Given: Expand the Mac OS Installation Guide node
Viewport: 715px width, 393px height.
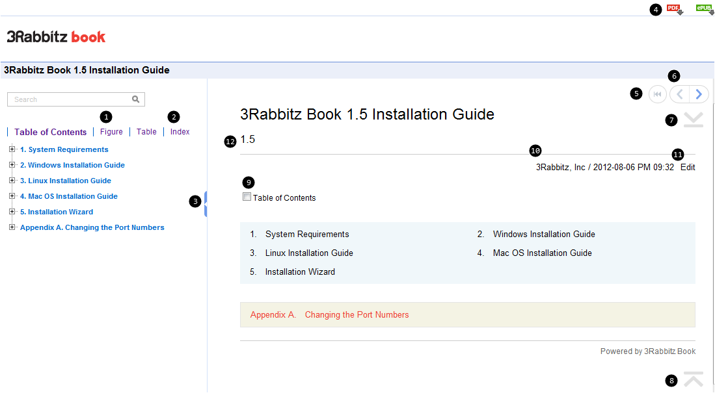Looking at the screenshot, I should 12,196.
